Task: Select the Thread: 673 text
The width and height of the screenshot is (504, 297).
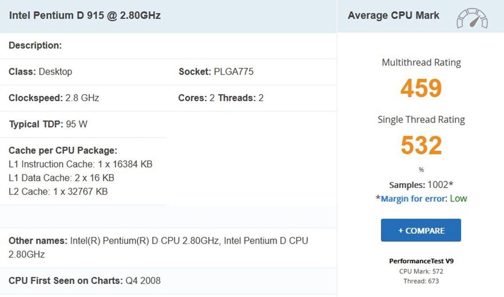Action: pos(421,281)
